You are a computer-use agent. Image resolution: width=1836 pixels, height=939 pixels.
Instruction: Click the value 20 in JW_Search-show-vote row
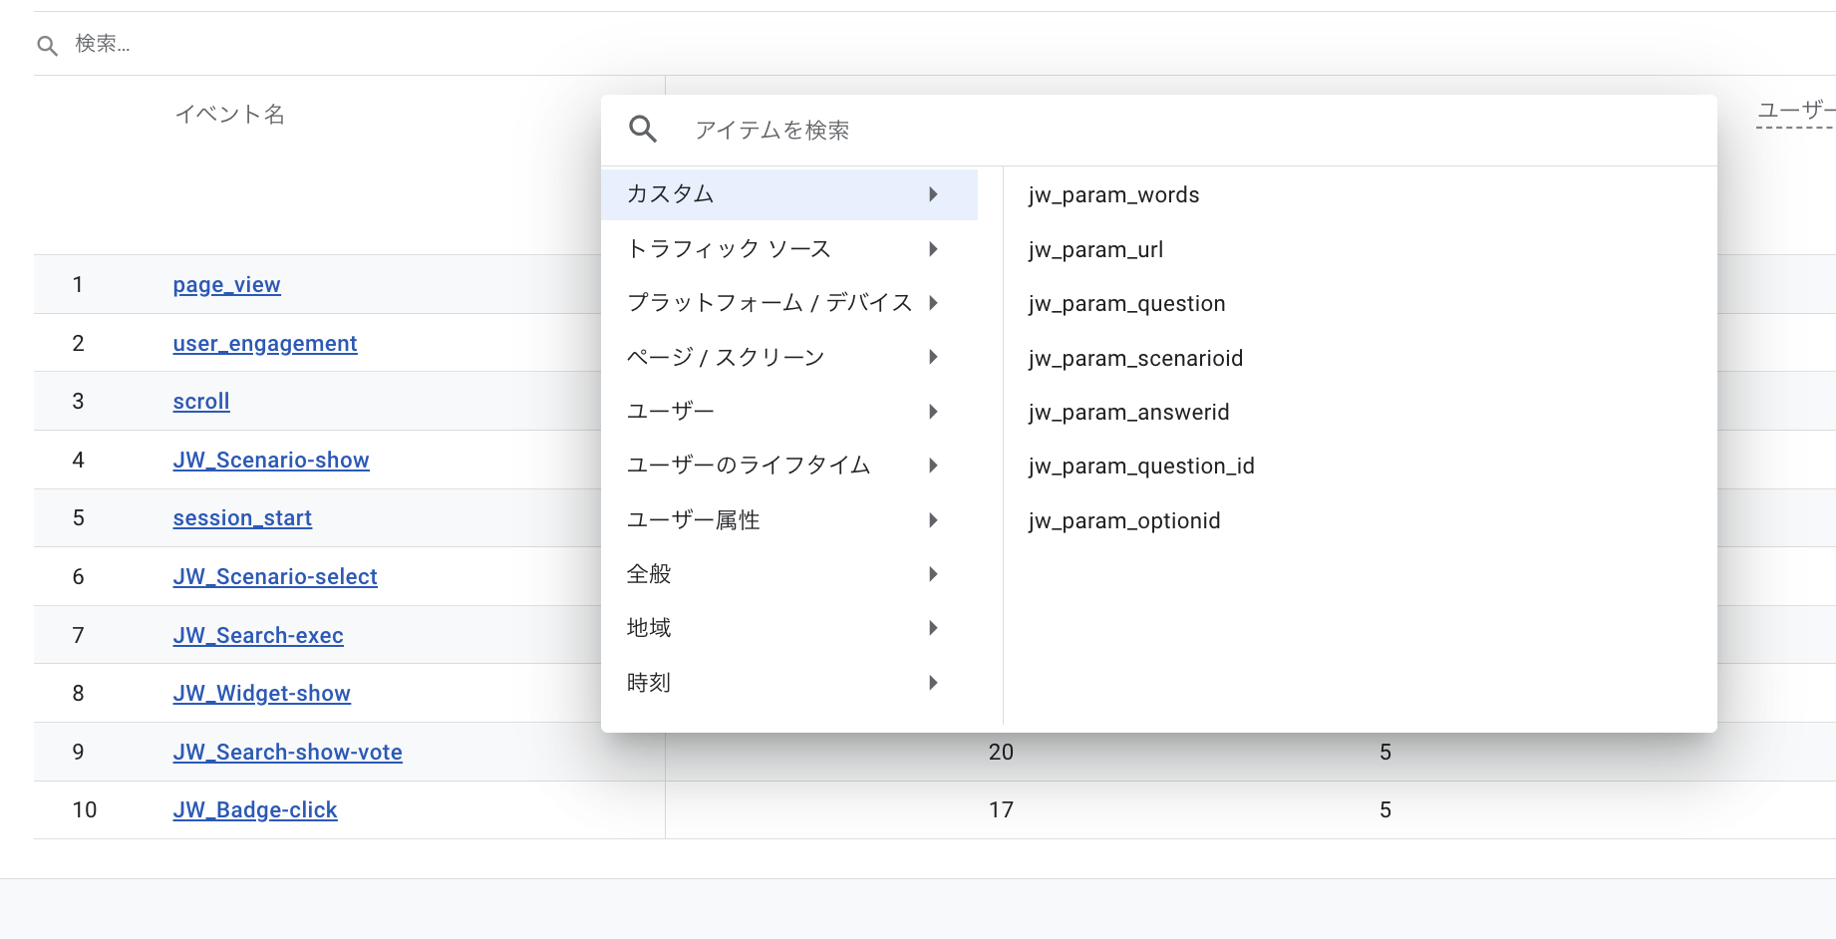[x=1001, y=753]
